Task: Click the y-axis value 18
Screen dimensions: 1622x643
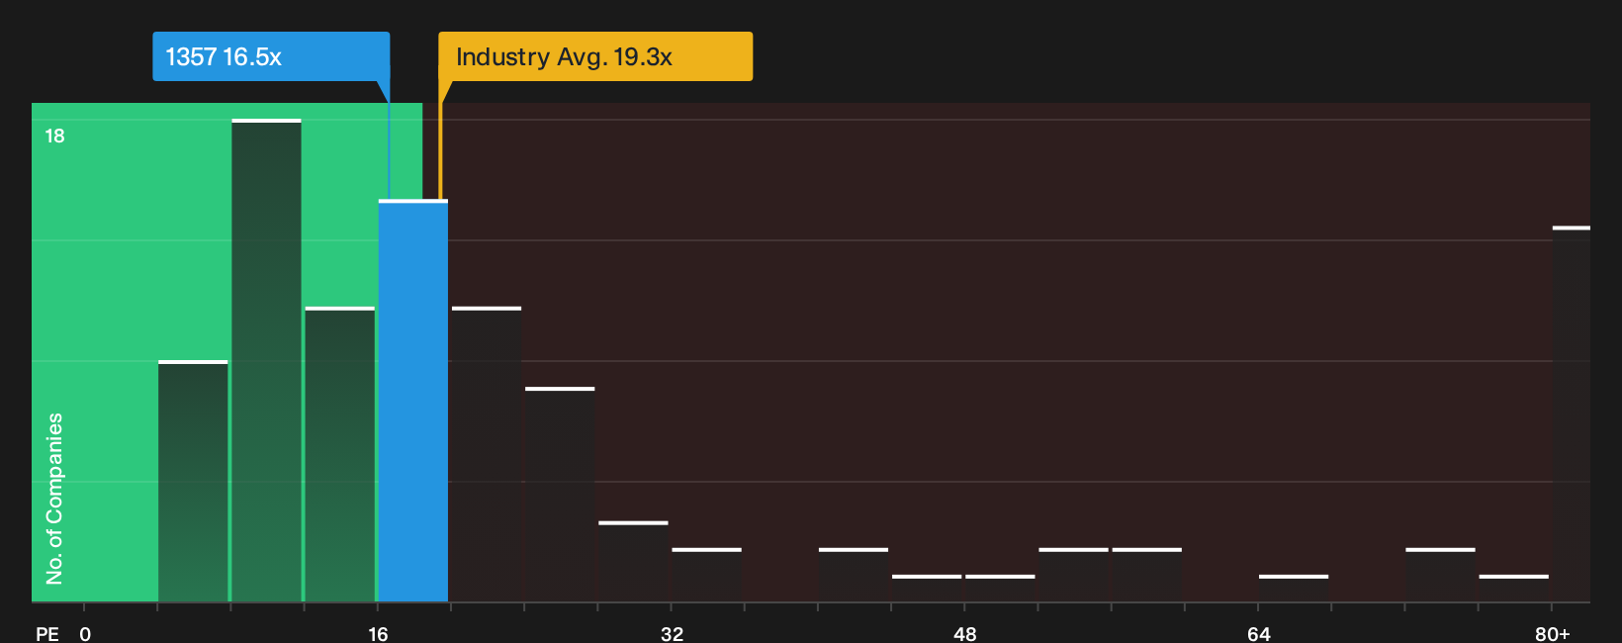Action: [x=54, y=136]
